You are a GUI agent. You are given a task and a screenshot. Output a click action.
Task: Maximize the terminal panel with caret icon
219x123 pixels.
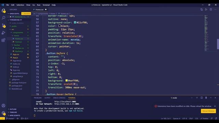pyautogui.click(x=211, y=98)
